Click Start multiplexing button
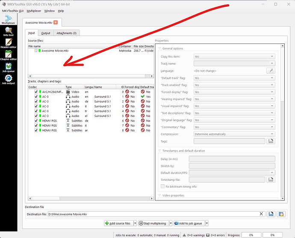The width and height of the screenshot is (295, 238). tap(153, 223)
